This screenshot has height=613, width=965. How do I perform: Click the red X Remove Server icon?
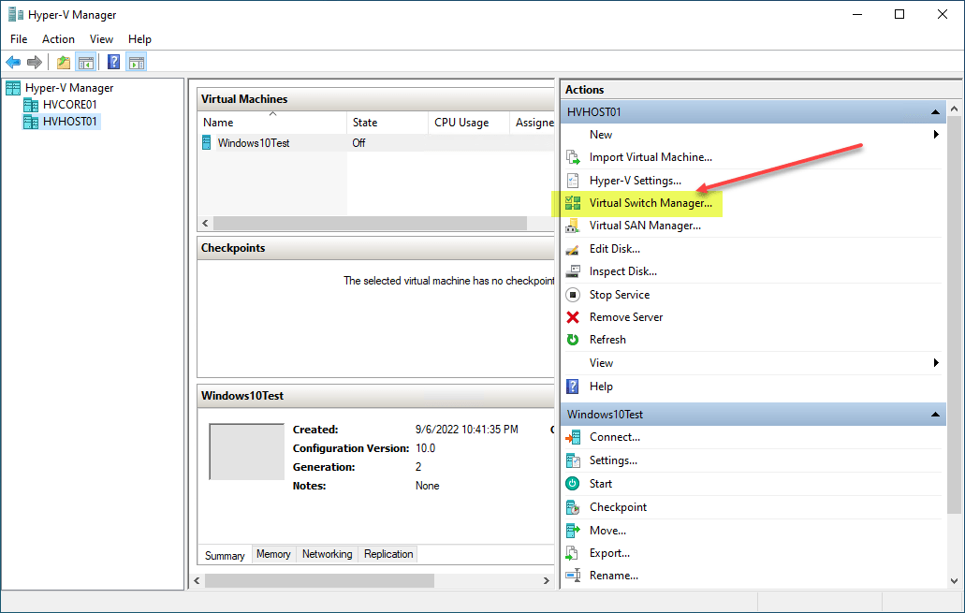point(572,317)
